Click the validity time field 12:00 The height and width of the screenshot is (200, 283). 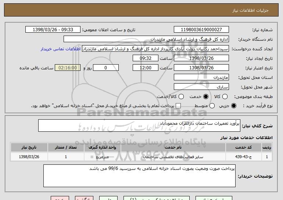point(146,68)
